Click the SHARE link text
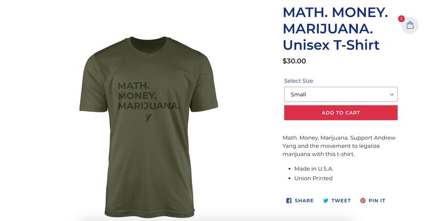This screenshot has width=428, height=221. pyautogui.click(x=304, y=201)
